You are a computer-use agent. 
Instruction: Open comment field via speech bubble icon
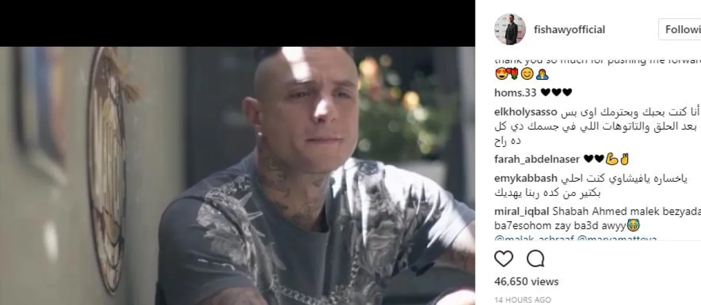tap(535, 258)
